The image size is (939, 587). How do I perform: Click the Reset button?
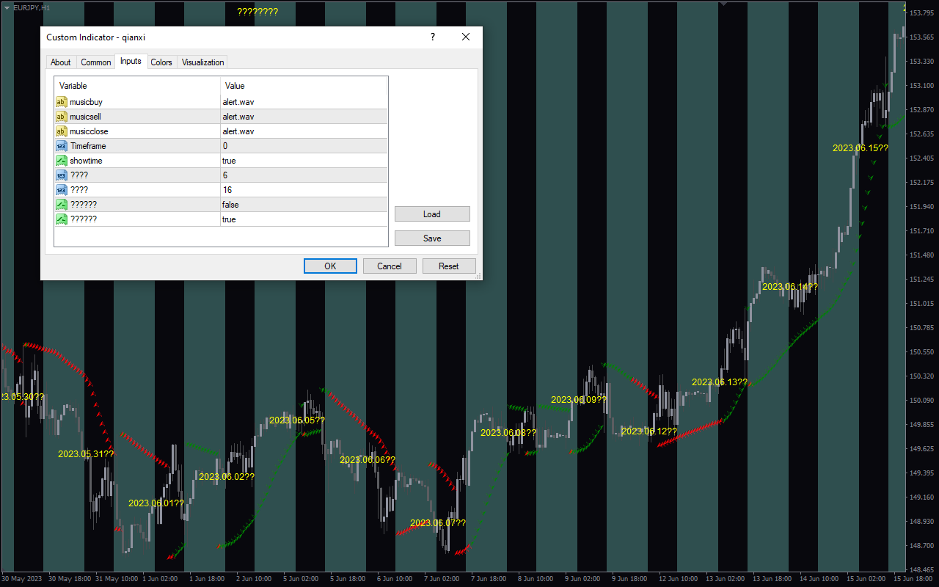[449, 266]
